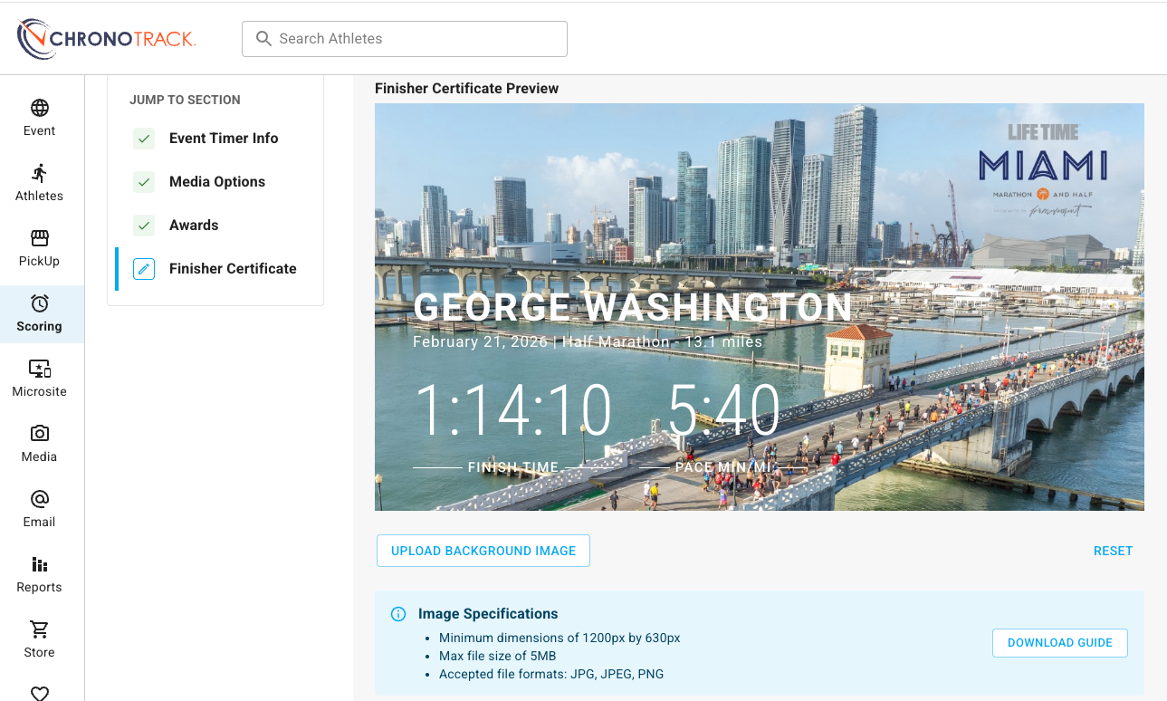Open the Store shopping cart icon
1167x701 pixels.
[40, 629]
